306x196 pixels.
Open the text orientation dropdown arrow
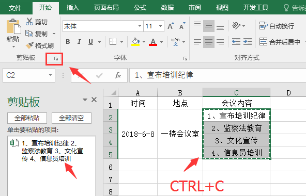243,26
